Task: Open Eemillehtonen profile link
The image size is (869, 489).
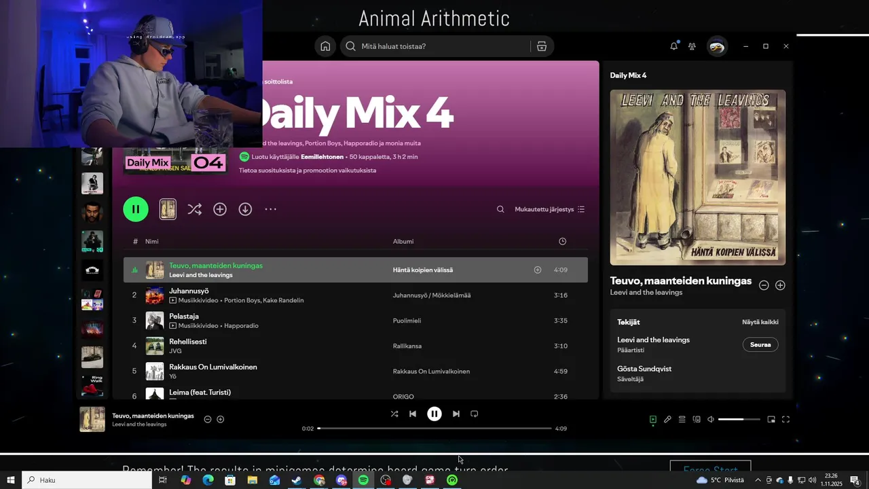Action: pos(322,157)
